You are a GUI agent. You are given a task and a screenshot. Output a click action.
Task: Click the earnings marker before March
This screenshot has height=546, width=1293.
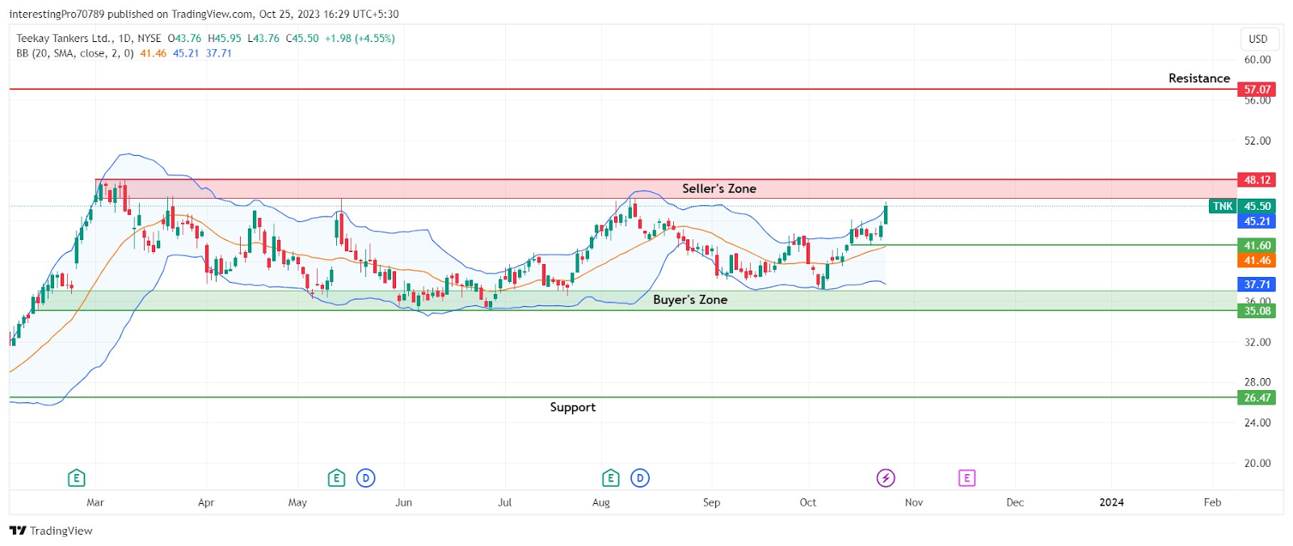[x=76, y=478]
